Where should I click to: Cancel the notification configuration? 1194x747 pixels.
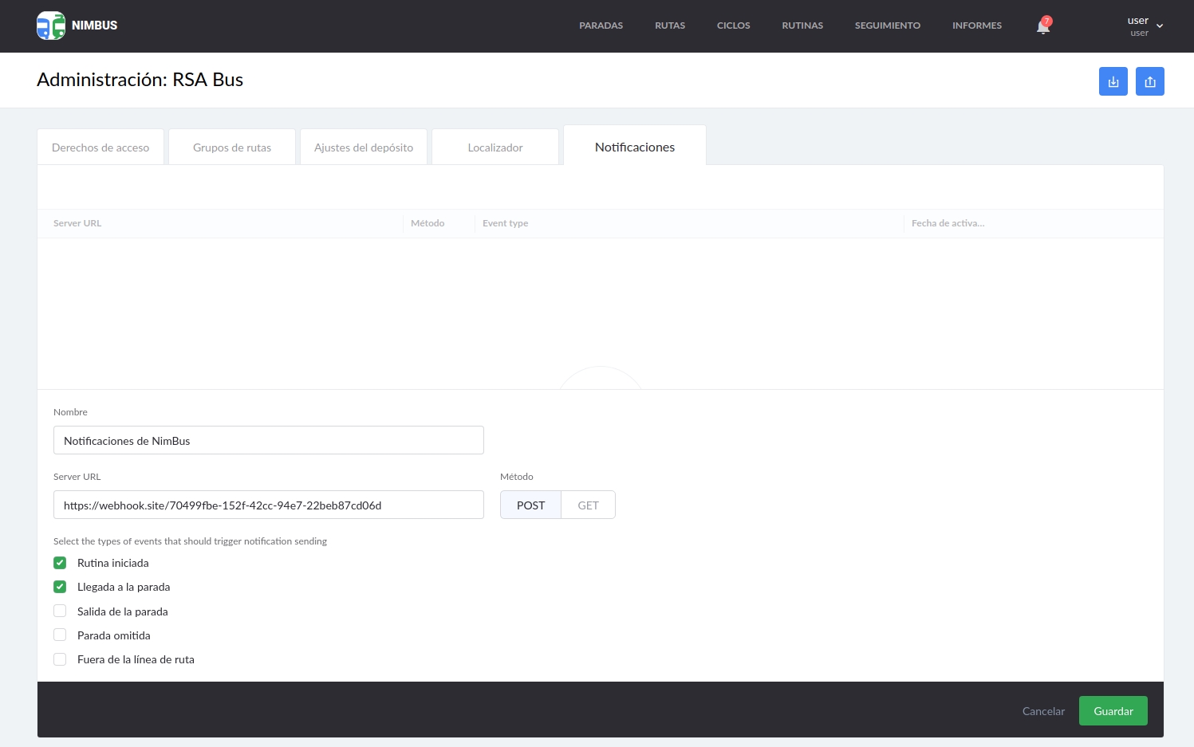click(x=1042, y=710)
